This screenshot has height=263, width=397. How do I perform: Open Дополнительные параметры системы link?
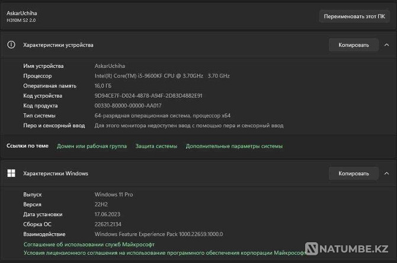[234, 146]
